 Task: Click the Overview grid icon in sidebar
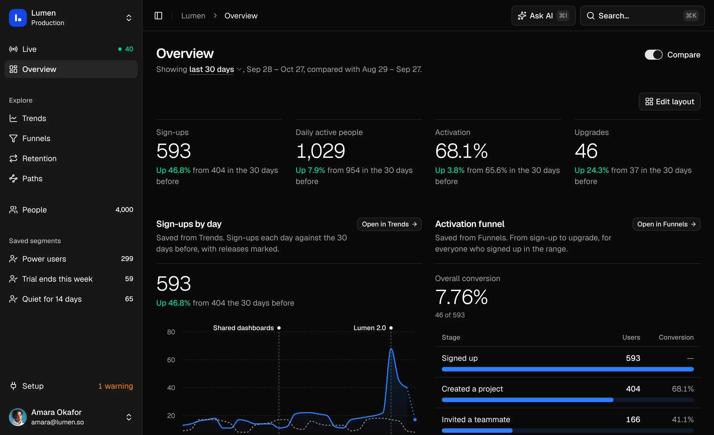click(13, 69)
